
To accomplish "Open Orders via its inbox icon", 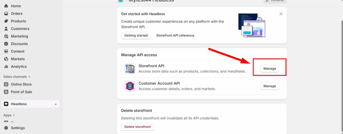I will [6, 14].
